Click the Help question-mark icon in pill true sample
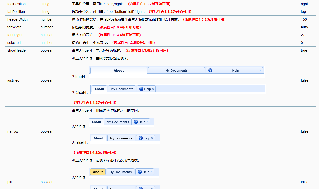 pos(140,172)
